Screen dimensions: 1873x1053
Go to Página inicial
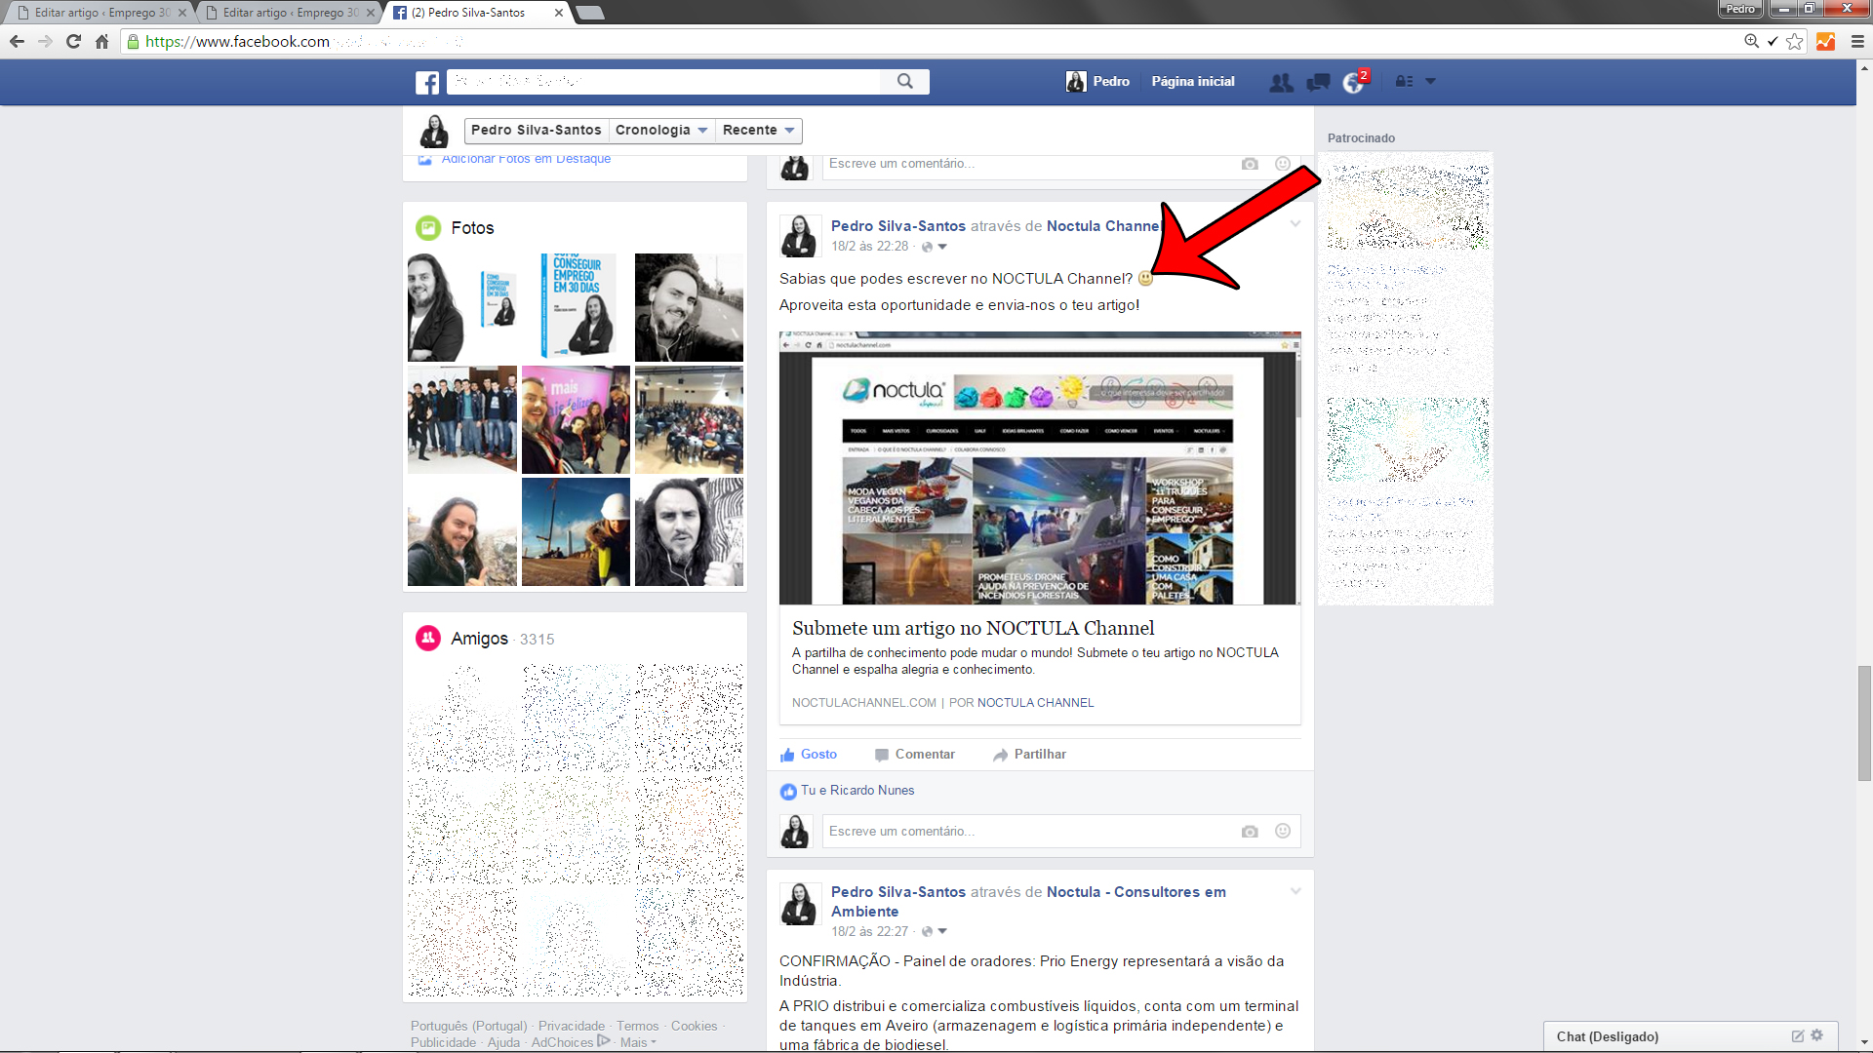pyautogui.click(x=1192, y=82)
